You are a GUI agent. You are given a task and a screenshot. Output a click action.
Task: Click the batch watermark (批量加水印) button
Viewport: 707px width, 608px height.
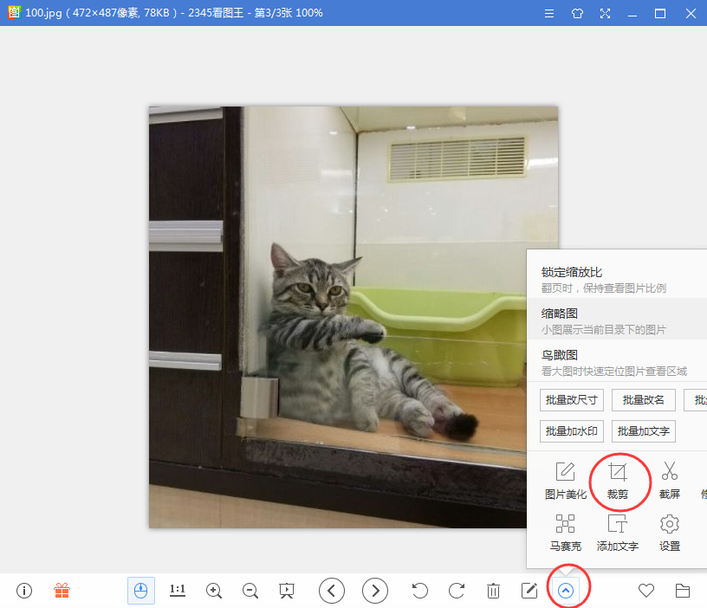pyautogui.click(x=571, y=430)
